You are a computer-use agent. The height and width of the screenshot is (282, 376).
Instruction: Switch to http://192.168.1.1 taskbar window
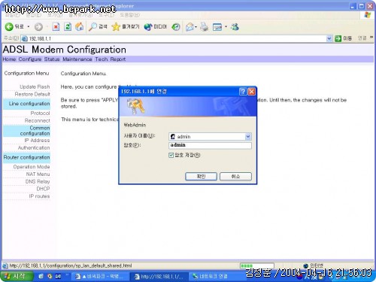[x=159, y=277]
